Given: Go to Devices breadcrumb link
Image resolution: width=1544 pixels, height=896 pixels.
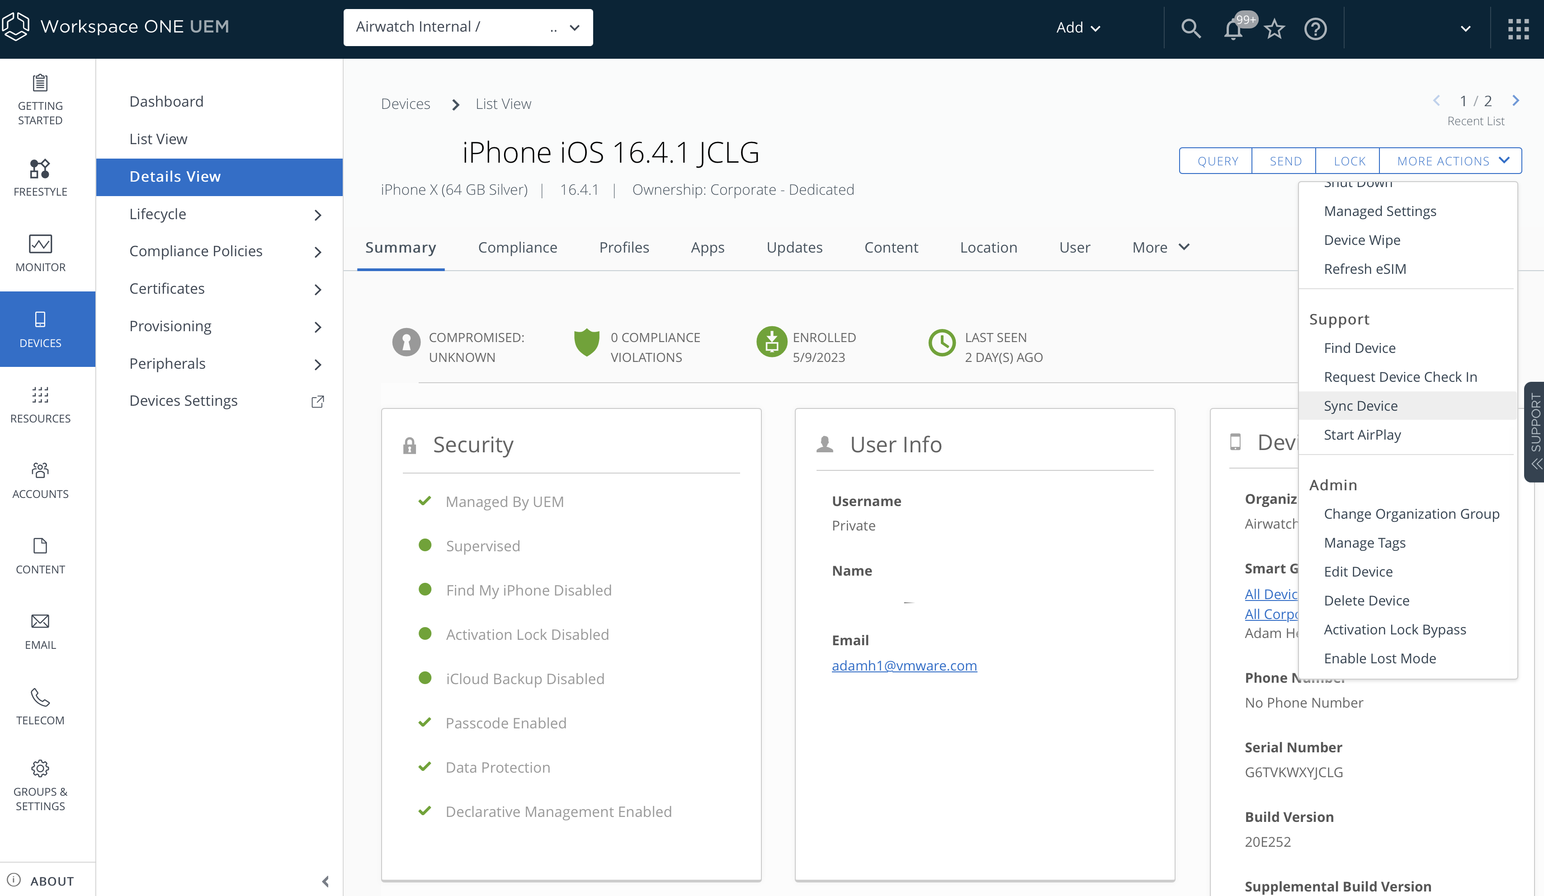Looking at the screenshot, I should (406, 103).
